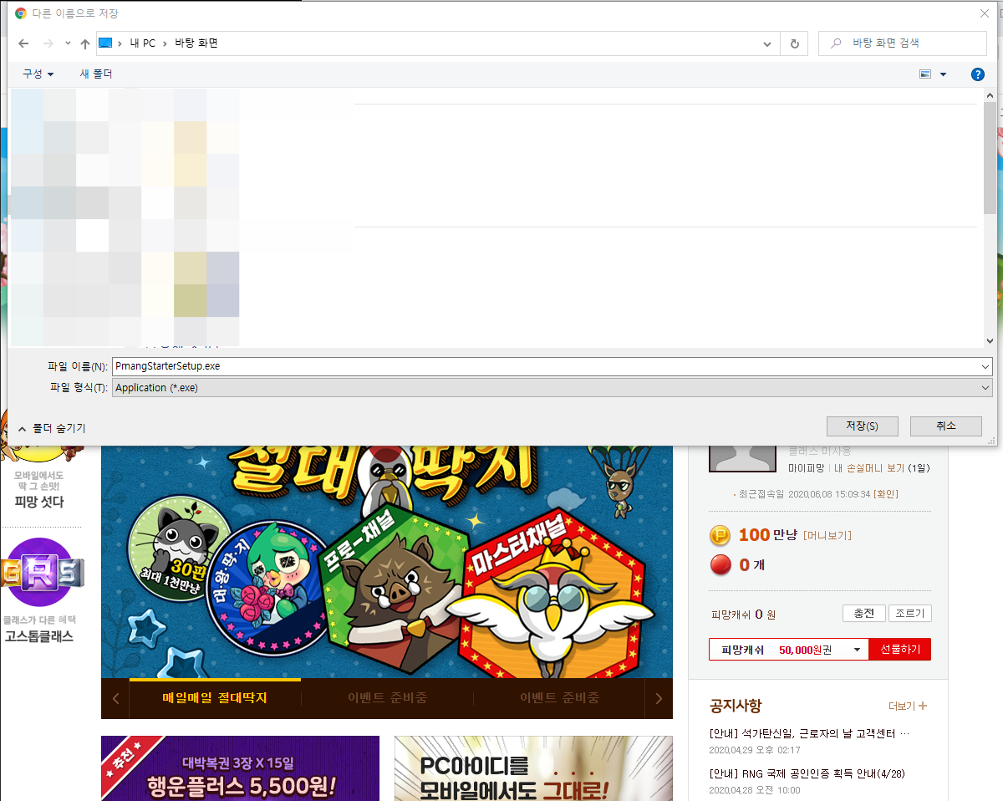Close the save dialog window
Viewport: 1003px width, 801px height.
click(x=984, y=13)
